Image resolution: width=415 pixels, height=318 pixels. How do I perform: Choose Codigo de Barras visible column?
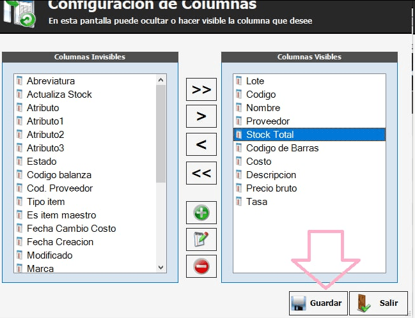282,148
